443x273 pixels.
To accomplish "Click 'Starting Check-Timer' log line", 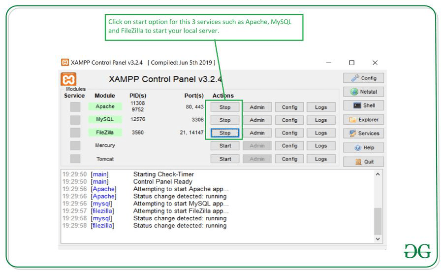I will (163, 174).
